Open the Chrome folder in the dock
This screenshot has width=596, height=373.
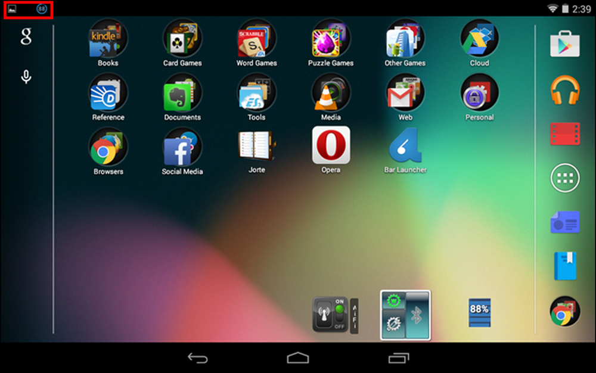coord(565,312)
